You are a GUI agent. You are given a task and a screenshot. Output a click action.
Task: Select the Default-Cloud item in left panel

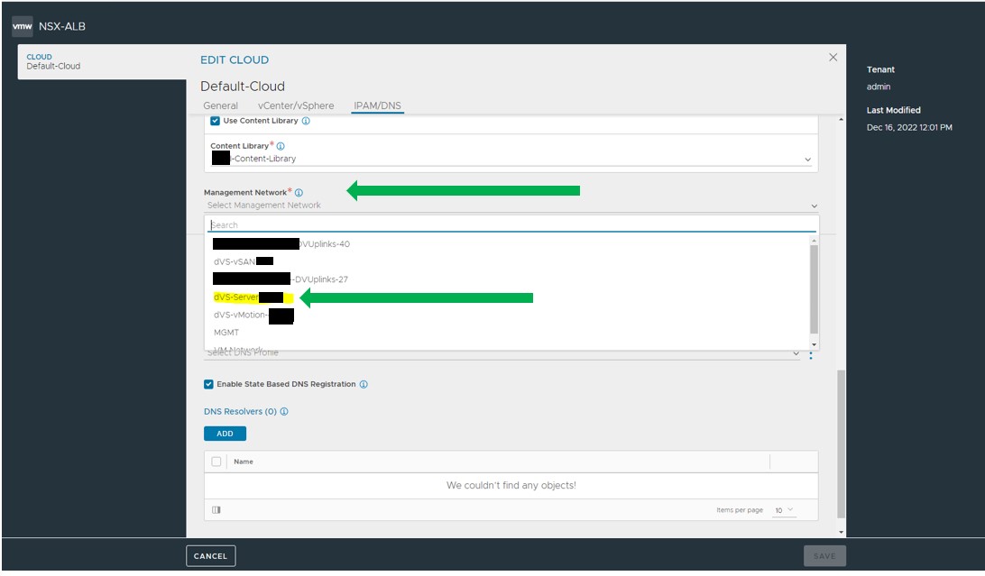coord(102,61)
